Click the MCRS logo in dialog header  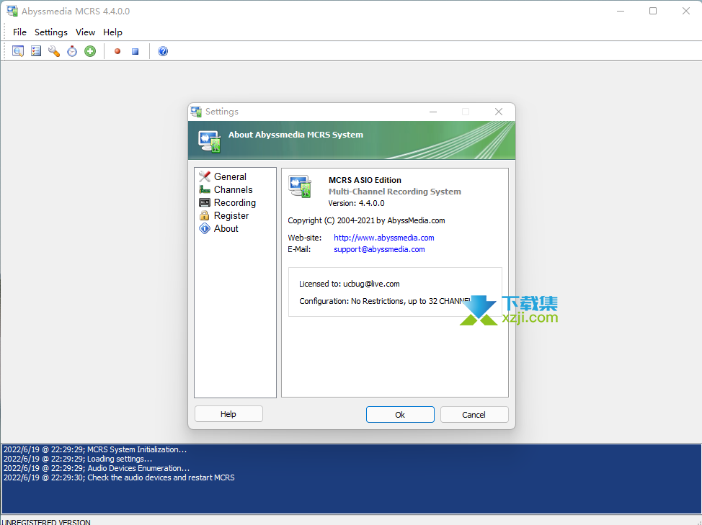[210, 141]
